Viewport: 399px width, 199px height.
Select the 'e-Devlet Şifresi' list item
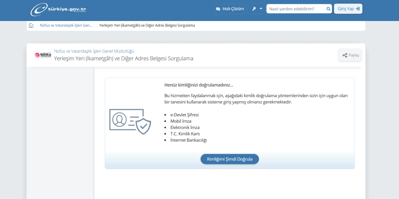pos(184,115)
